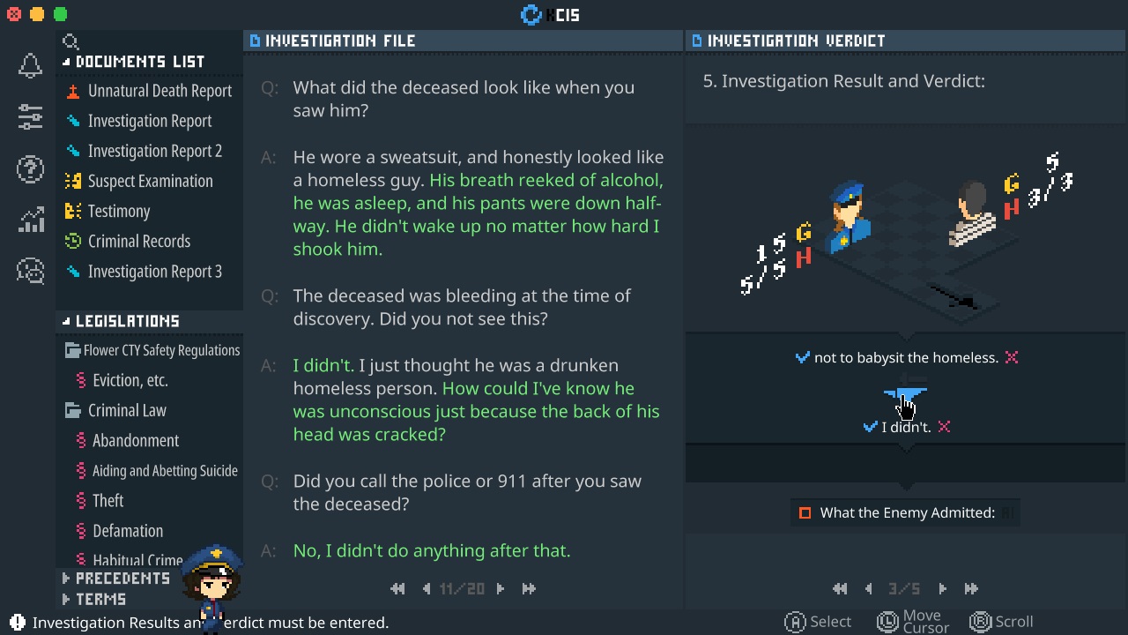The width and height of the screenshot is (1128, 635).
Task: Remove 'I didn't.' using its X button
Action: tap(944, 426)
